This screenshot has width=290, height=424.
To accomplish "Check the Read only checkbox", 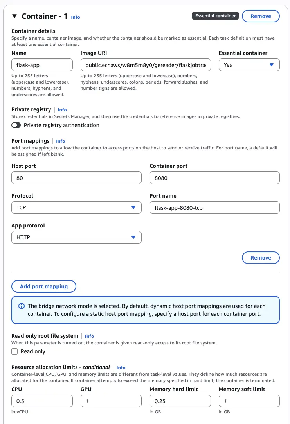I will tap(14, 351).
